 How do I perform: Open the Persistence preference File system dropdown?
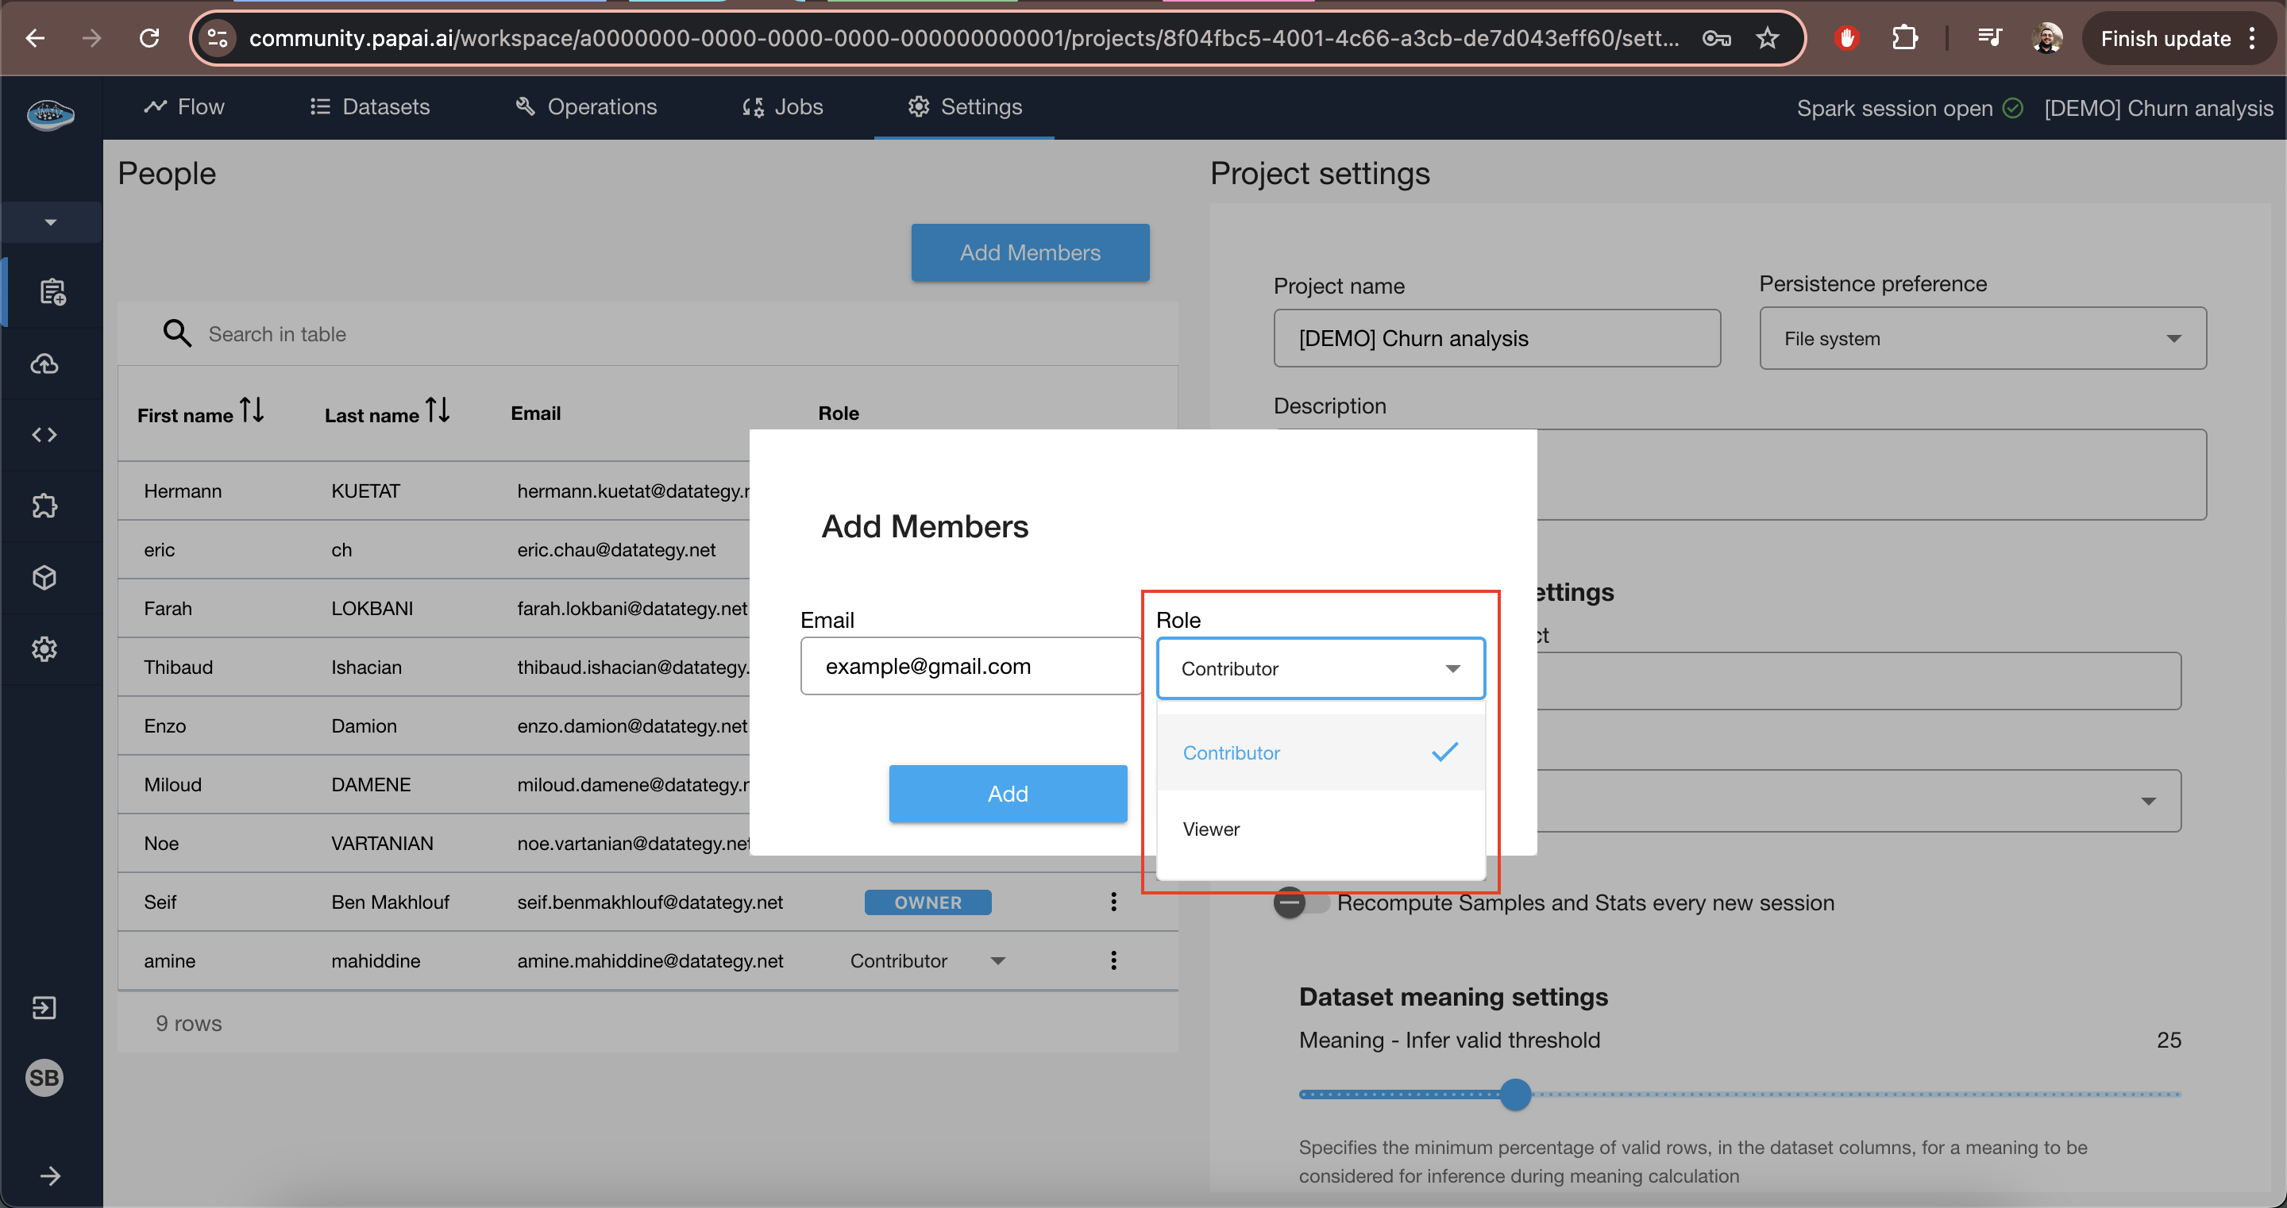tap(1981, 338)
